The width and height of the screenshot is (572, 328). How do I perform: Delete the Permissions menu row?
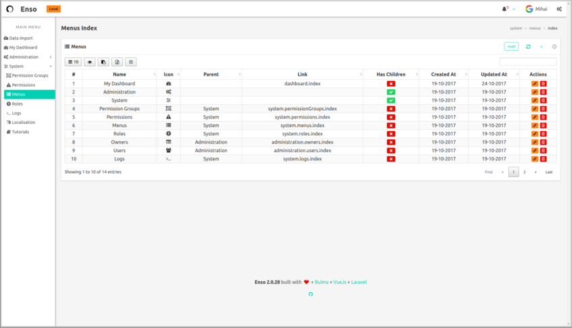point(543,117)
